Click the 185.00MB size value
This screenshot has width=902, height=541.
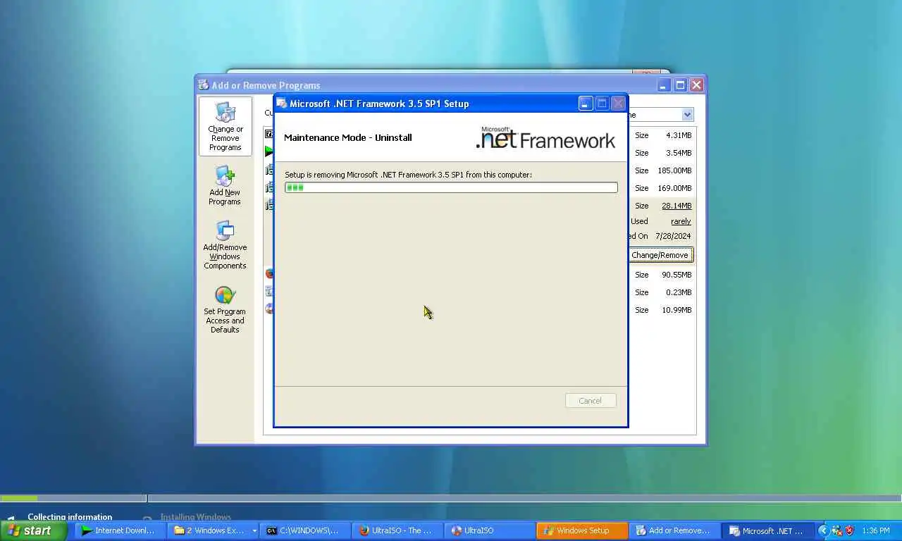pyautogui.click(x=674, y=170)
